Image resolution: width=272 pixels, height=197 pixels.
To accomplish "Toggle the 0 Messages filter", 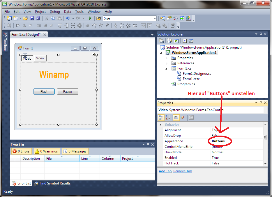I will [x=75, y=151].
